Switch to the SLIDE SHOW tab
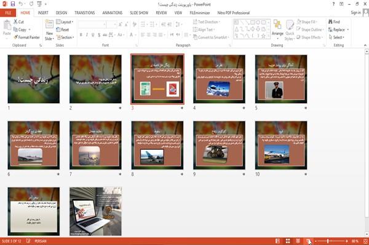The width and height of the screenshot is (369, 245). coord(139,13)
